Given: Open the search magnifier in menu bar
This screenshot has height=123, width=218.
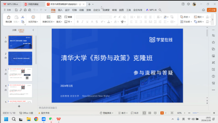Looking at the screenshot, I should 160,10.
